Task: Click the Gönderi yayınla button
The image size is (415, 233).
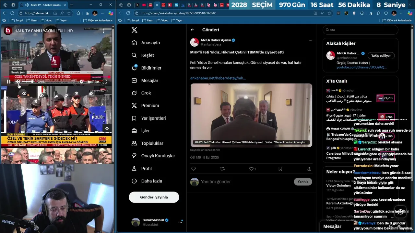Action: [154, 197]
